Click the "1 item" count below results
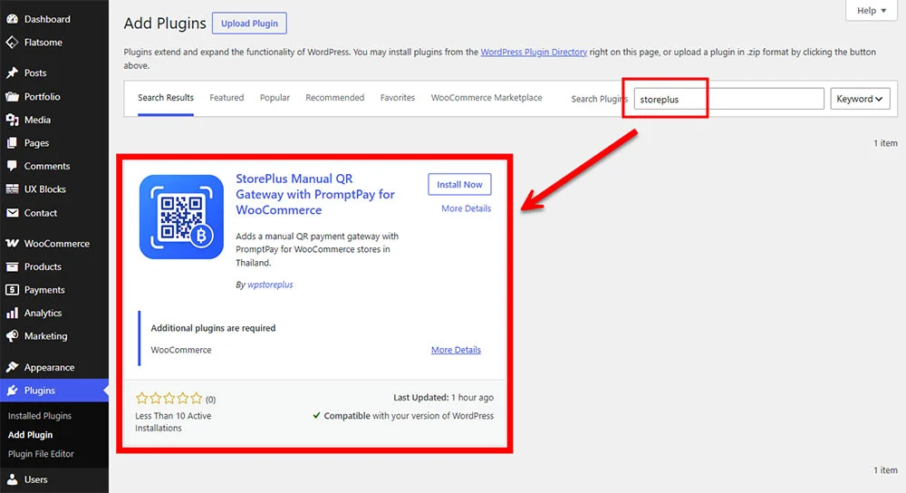906x493 pixels. (885, 469)
